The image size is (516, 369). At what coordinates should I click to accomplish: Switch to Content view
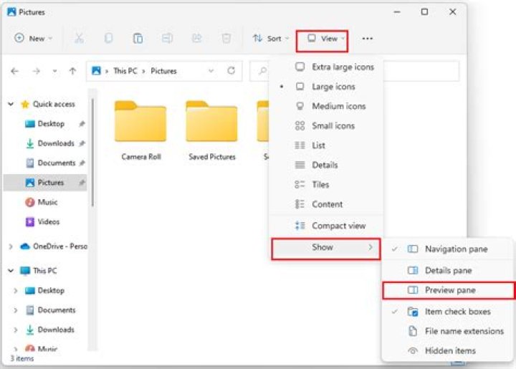(326, 204)
